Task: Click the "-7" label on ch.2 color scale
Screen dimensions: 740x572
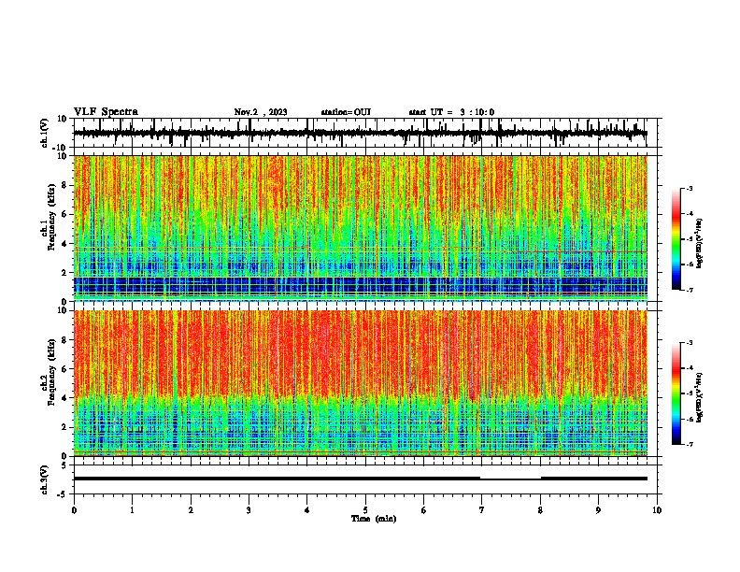Action: click(690, 444)
